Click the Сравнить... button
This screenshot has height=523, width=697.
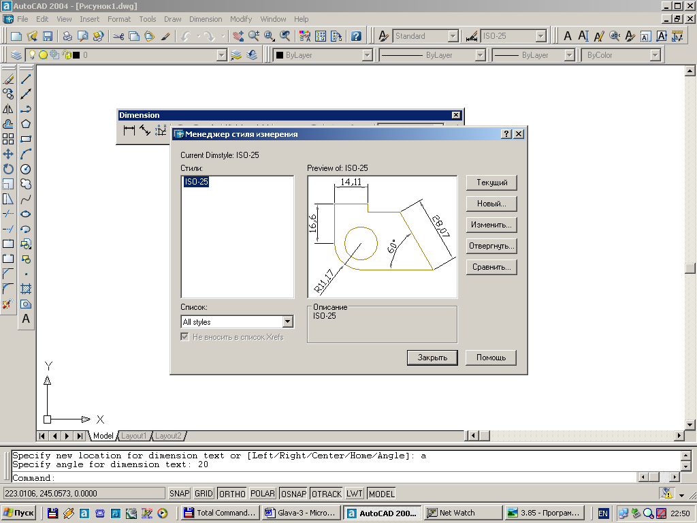[x=491, y=267]
